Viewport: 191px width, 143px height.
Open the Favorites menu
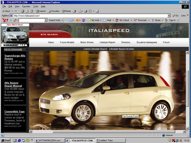click(26, 7)
